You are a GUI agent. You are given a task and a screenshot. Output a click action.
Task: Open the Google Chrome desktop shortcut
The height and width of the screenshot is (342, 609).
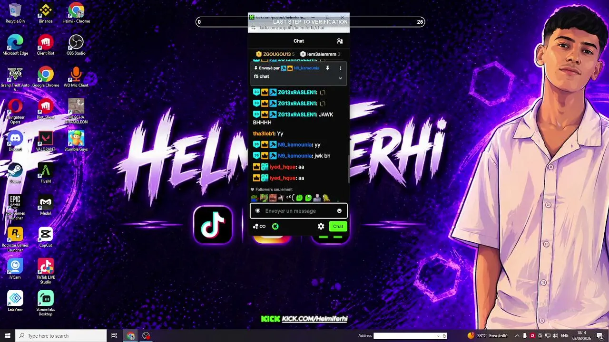[x=46, y=77]
